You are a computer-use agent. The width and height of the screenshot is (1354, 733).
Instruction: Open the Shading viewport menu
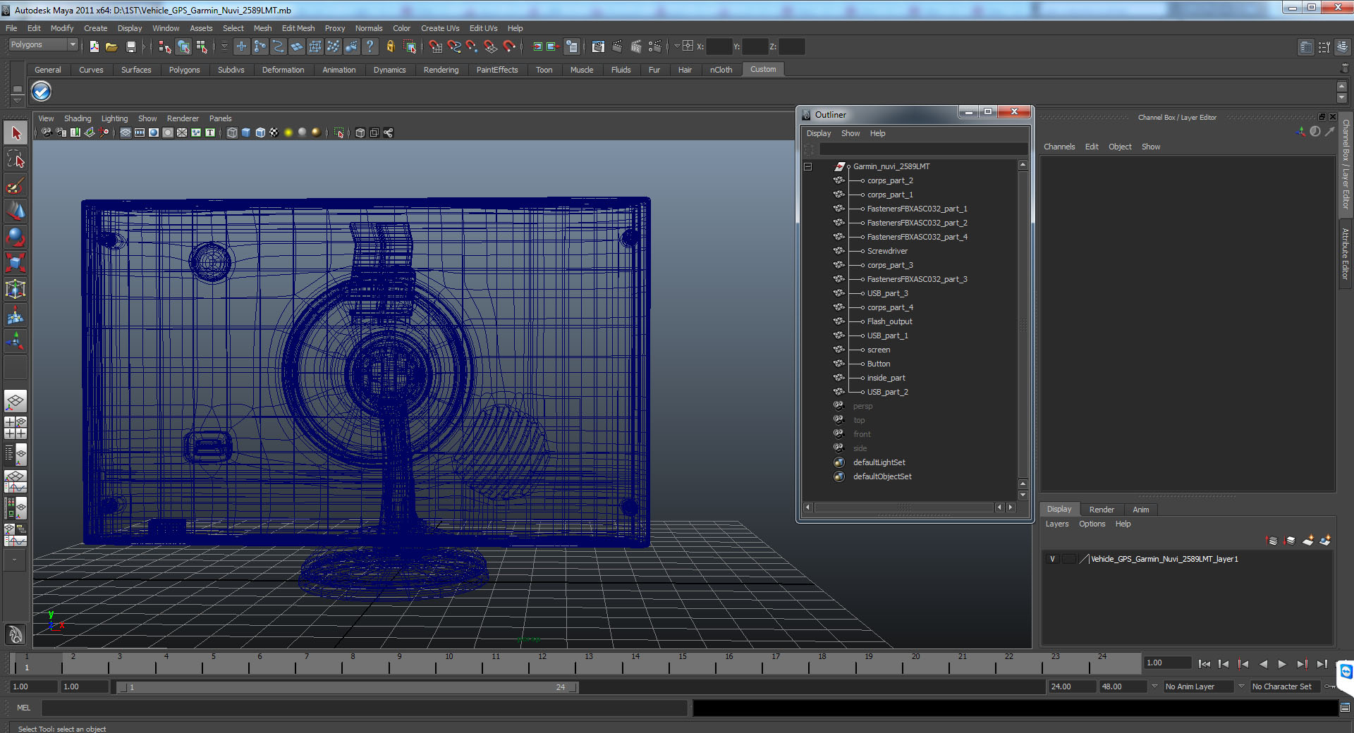(x=78, y=118)
